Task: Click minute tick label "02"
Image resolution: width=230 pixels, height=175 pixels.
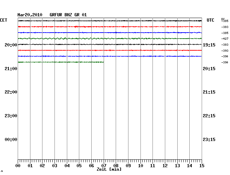Action: 42,166
